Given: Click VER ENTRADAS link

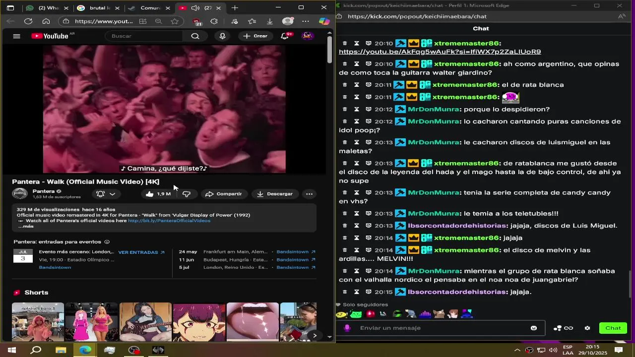Looking at the screenshot, I should pos(141,252).
